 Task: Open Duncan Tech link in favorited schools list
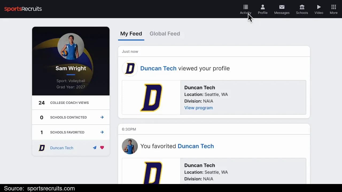click(x=62, y=148)
